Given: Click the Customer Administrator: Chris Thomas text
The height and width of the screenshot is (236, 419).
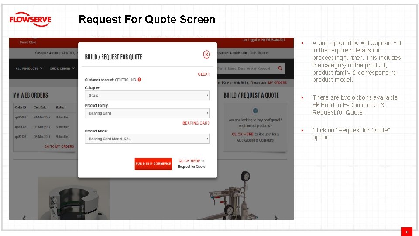Looking at the screenshot, I should tap(242, 53).
